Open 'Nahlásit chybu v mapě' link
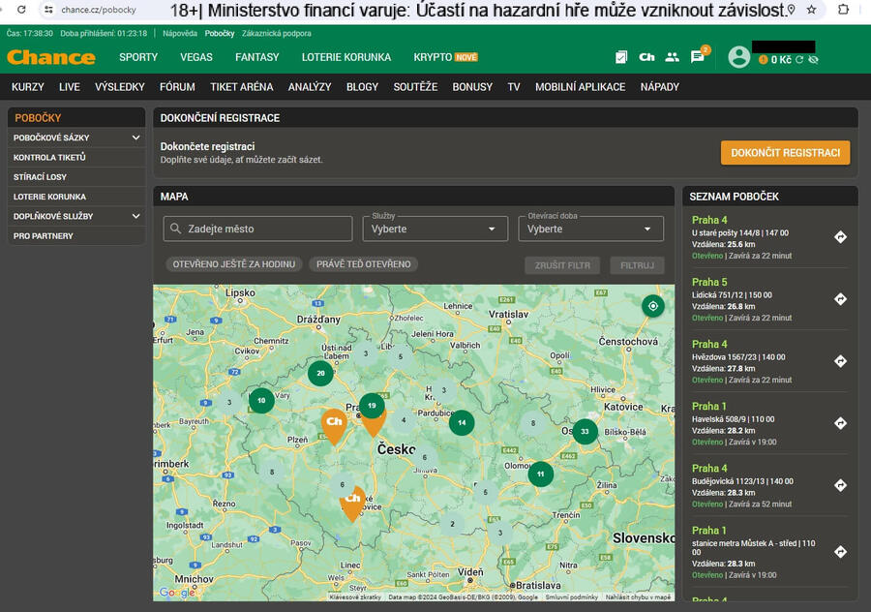871x612 pixels. 638,597
